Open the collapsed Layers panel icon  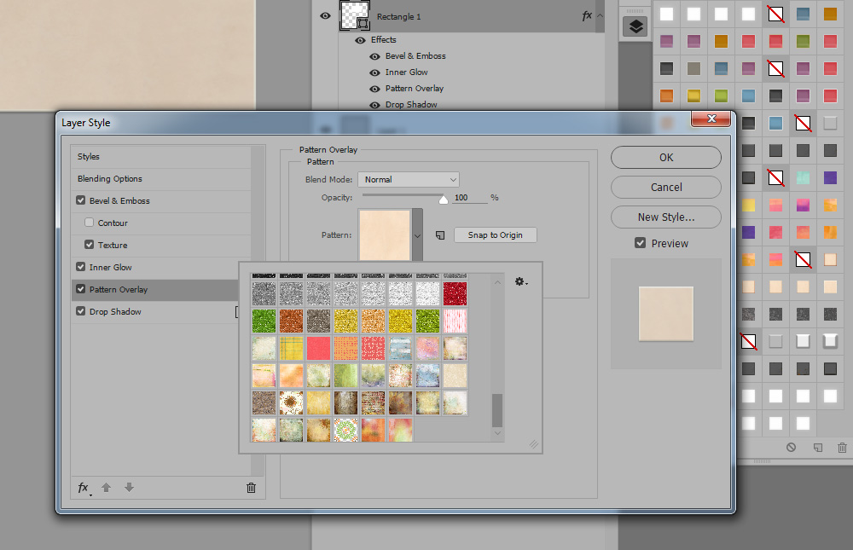pos(635,26)
